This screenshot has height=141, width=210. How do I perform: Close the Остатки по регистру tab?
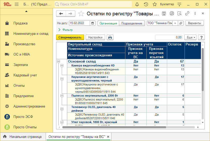(x=108, y=137)
